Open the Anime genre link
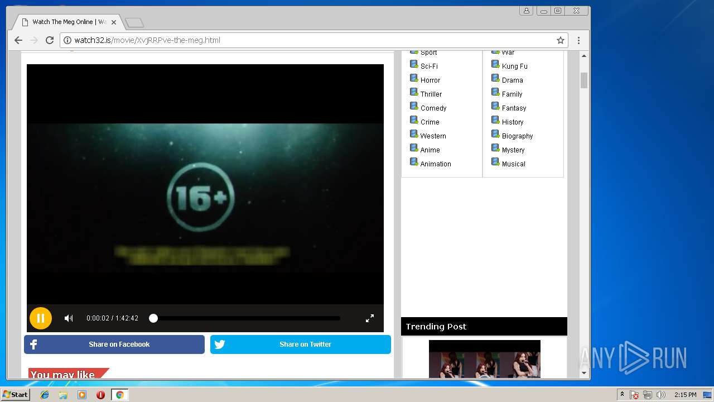The image size is (714, 402). [430, 150]
